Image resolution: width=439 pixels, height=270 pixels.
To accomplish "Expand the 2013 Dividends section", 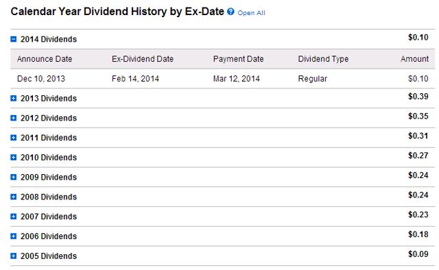I will 14,98.
